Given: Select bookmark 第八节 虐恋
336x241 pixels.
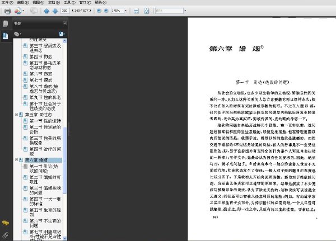Looking at the screenshot, I should [x=44, y=89].
